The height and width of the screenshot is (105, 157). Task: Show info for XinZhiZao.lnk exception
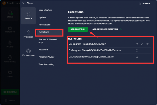(x=137, y=57)
